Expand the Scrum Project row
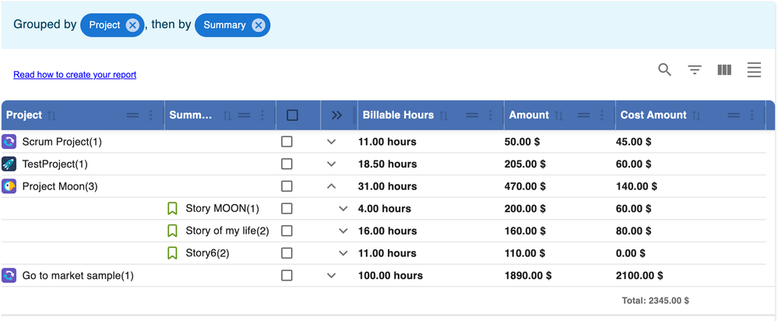The width and height of the screenshot is (778, 321). [332, 142]
